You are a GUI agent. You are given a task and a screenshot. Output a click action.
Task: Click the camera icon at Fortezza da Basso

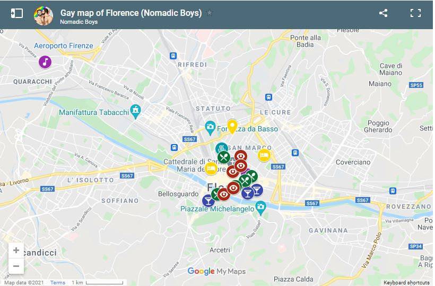(210, 128)
